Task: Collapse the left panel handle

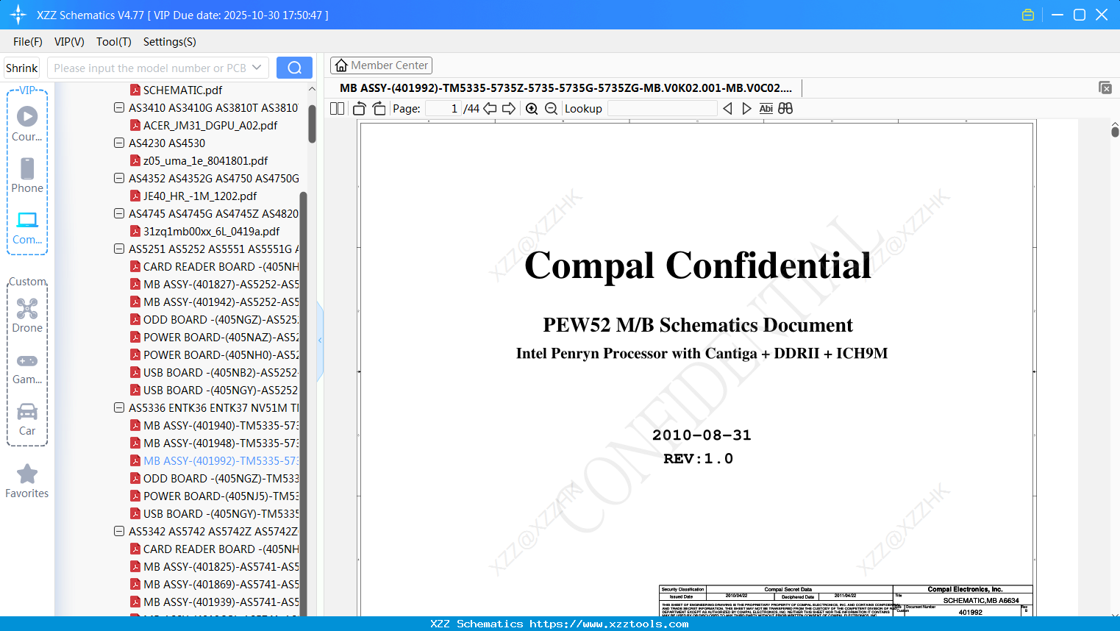Action: (x=320, y=341)
